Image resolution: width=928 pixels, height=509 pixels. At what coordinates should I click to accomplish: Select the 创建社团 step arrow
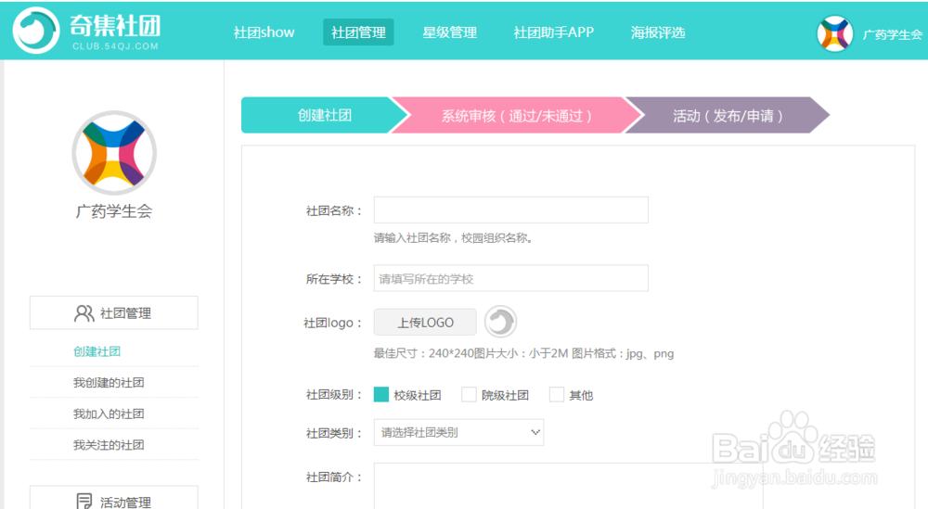325,115
